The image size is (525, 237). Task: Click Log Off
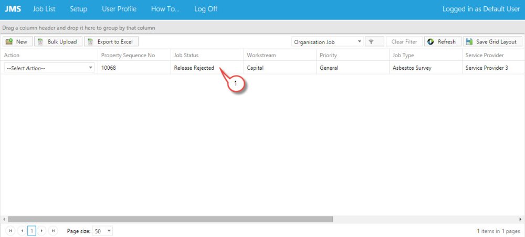coord(206,9)
